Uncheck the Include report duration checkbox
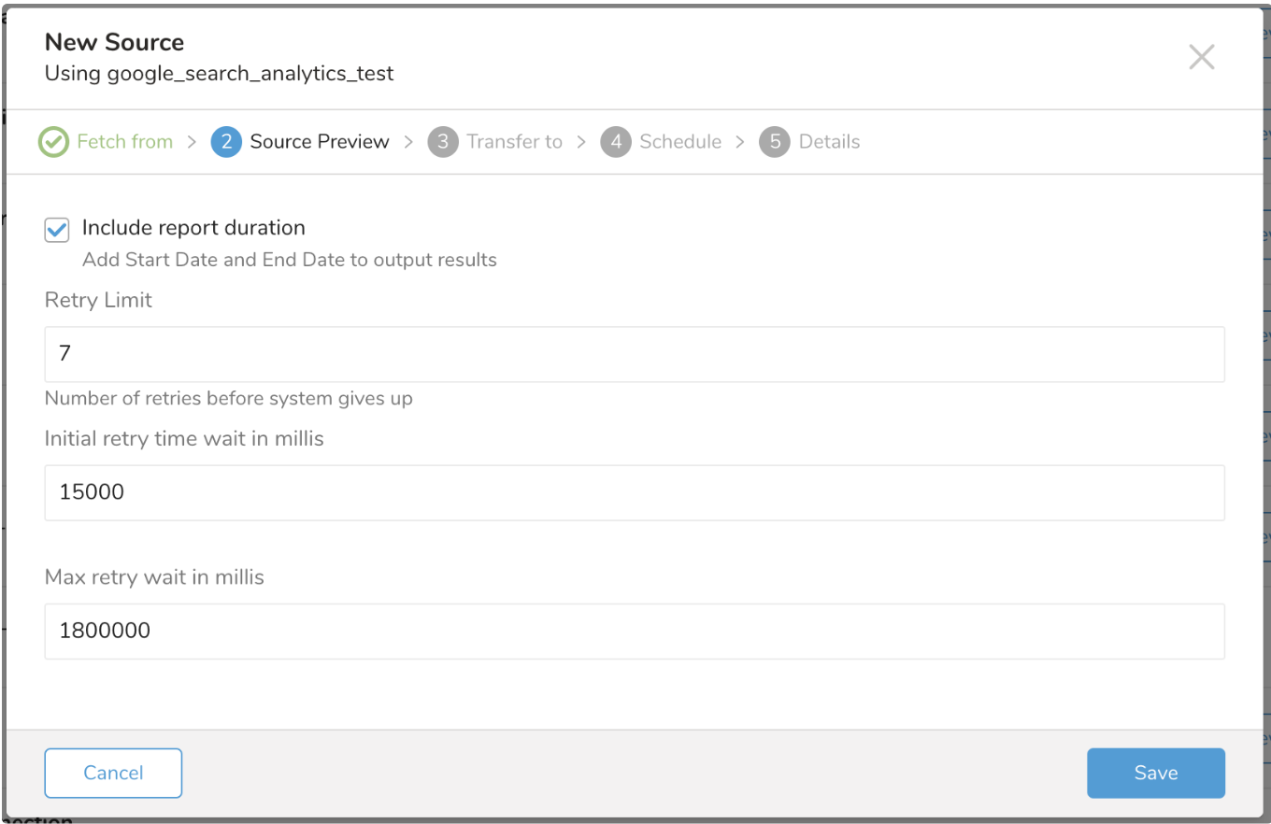The height and width of the screenshot is (824, 1271). 57,230
